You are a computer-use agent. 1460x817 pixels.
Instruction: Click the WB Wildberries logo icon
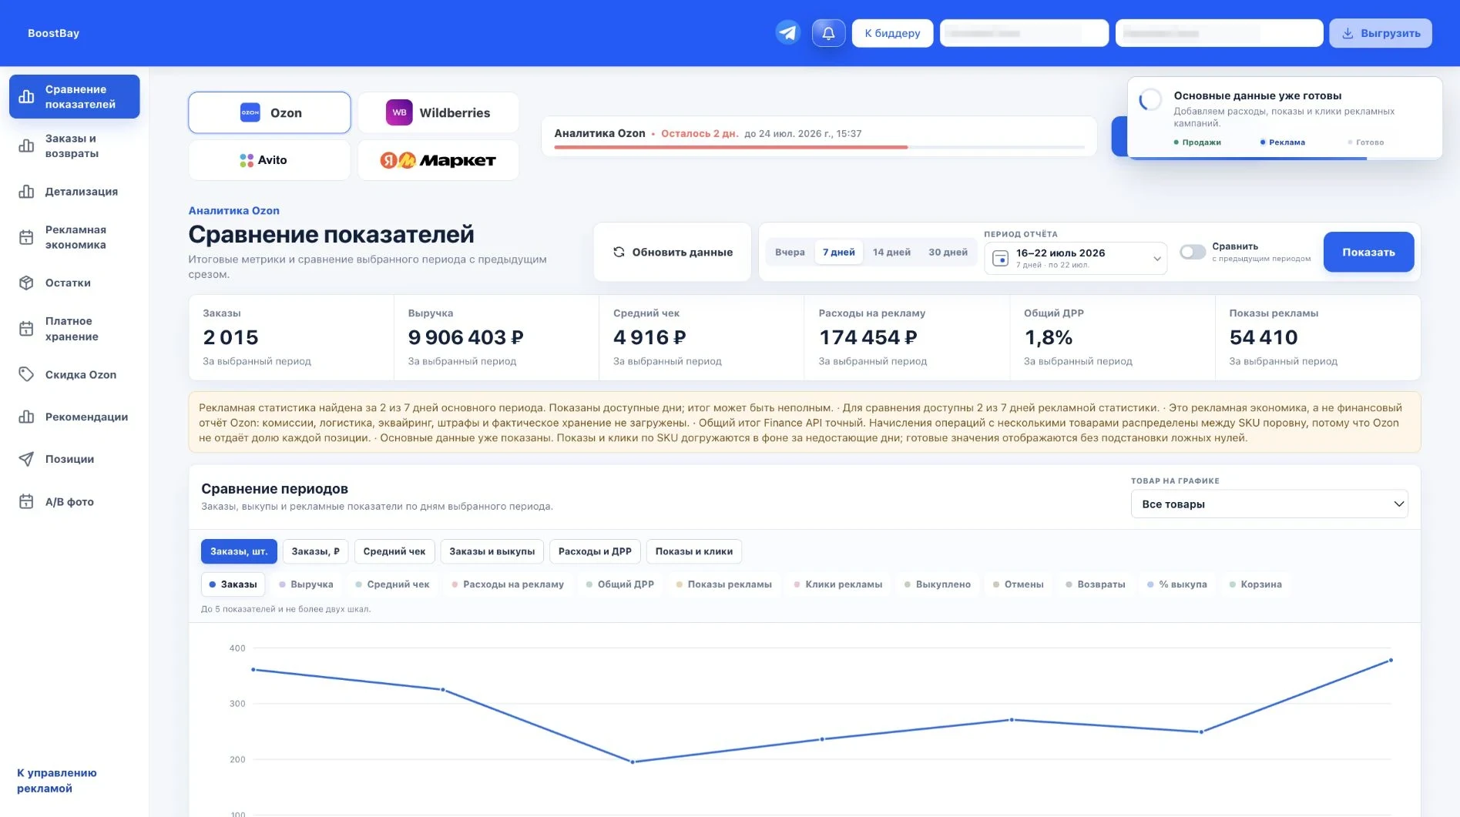point(399,112)
